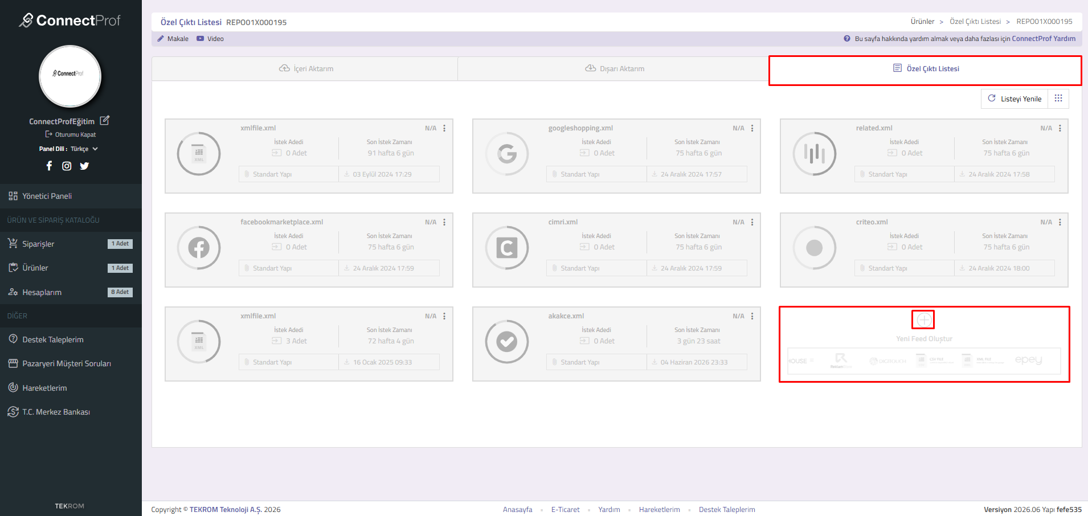Open options menu of first xmlfile.xml card
The width and height of the screenshot is (1088, 516).
(444, 128)
